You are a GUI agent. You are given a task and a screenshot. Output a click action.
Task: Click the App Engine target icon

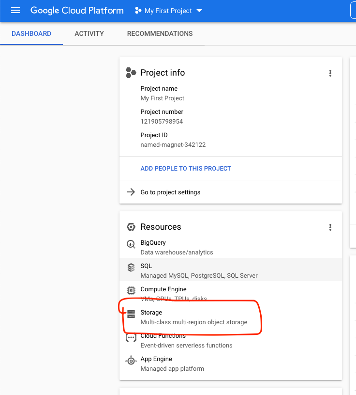(x=131, y=361)
